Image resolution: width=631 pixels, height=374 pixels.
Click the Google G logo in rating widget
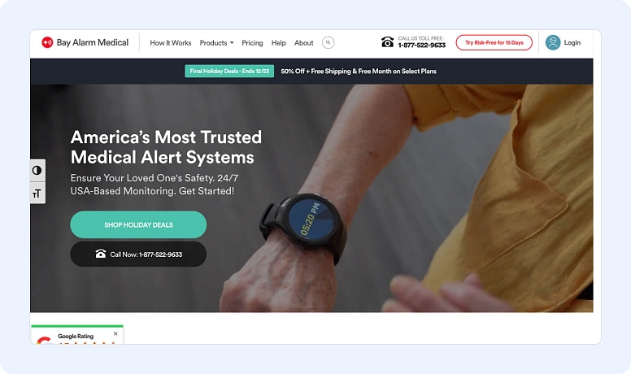click(x=44, y=340)
